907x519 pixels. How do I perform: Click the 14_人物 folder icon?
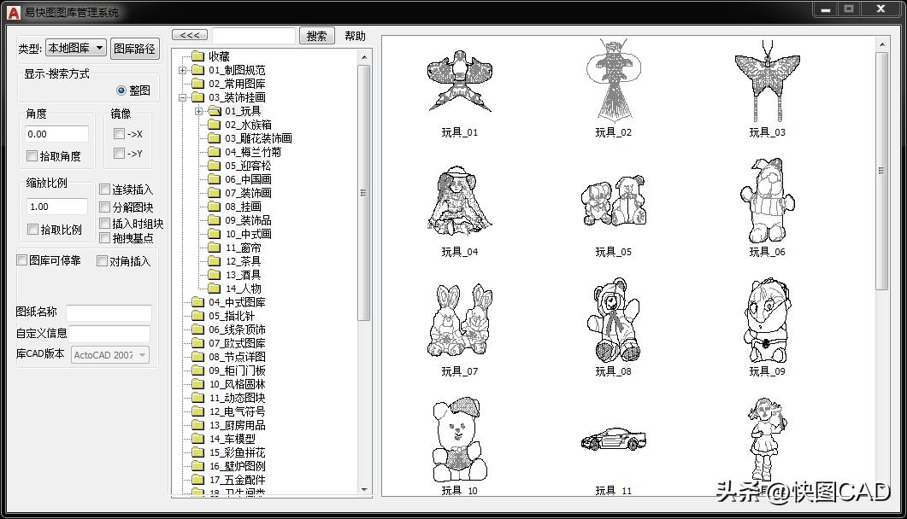tap(214, 289)
